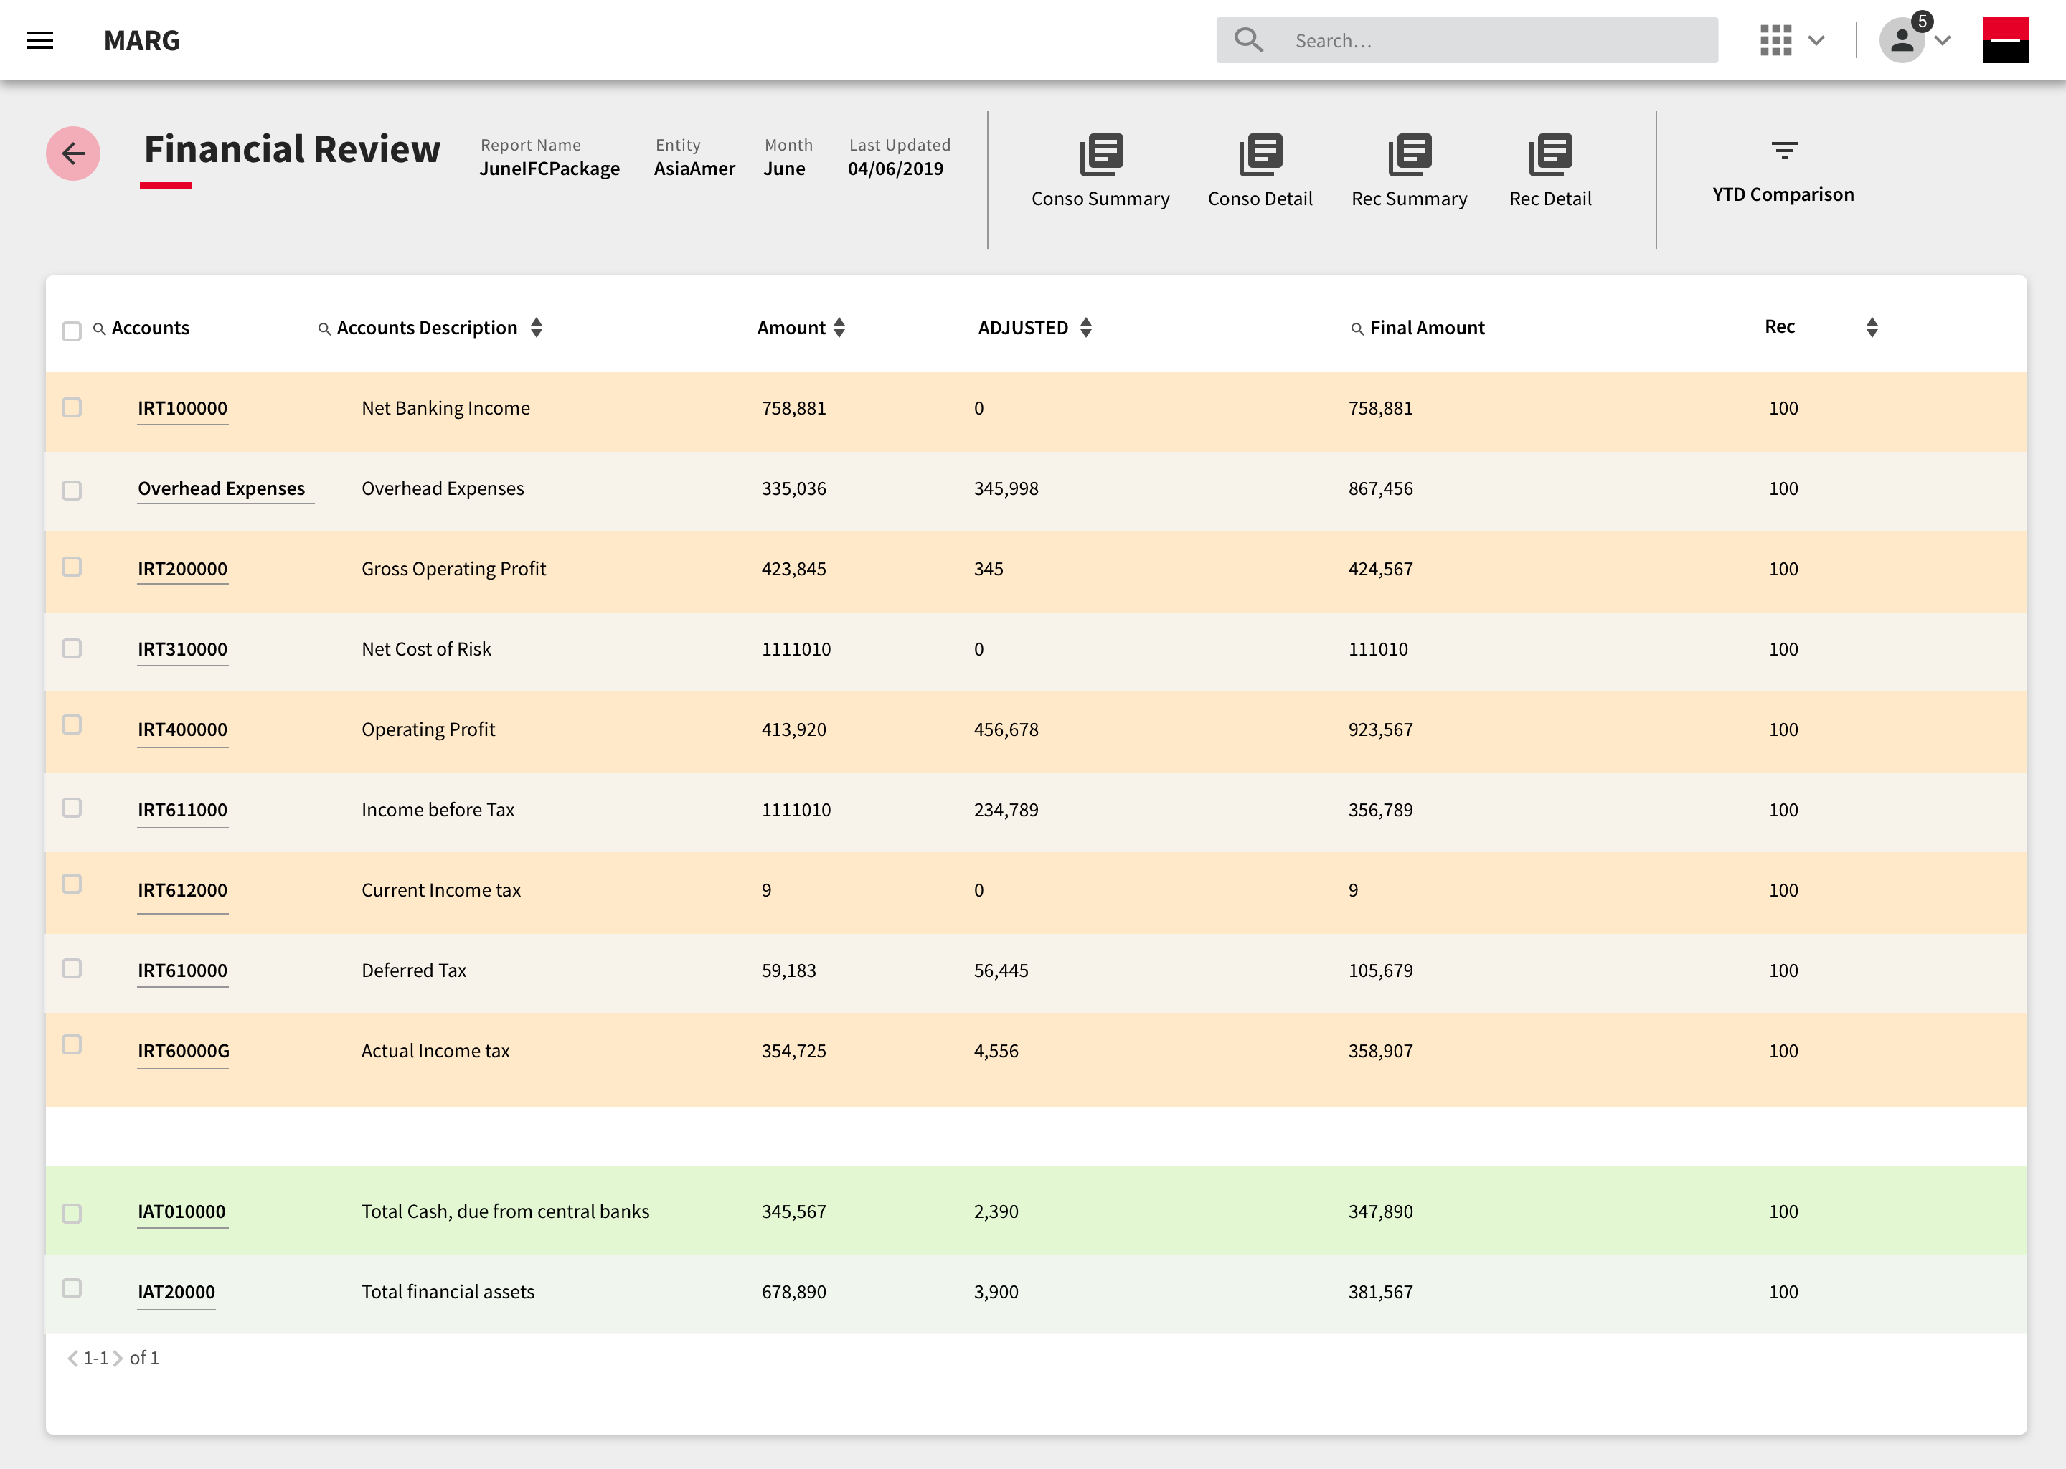Sort by Amount column arrows
The height and width of the screenshot is (1469, 2066).
pos(839,328)
